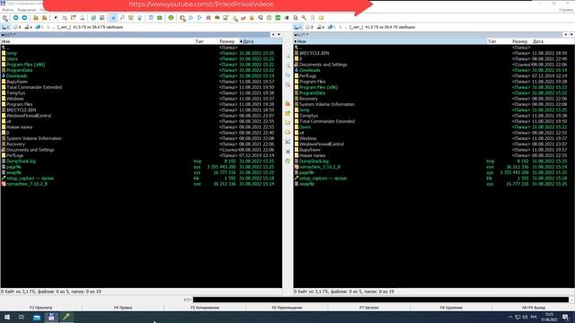
Task: Click the magnifier search icon in the toolbar
Action: tap(122, 18)
